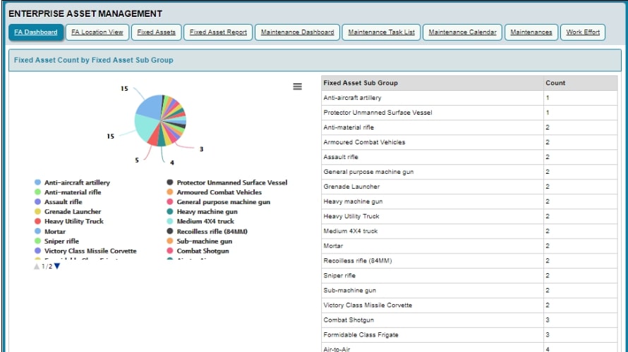Viewport: 628px width, 352px height.
Task: Click the Sub-machine gun legend marker
Action: point(170,241)
